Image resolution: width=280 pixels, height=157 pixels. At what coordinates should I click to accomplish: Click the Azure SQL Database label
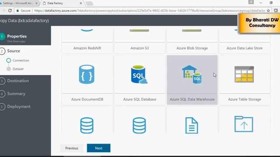[140, 99]
